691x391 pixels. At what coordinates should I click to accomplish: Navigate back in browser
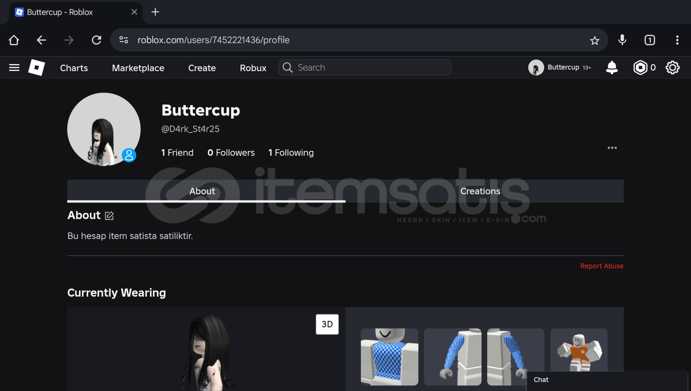tap(41, 40)
